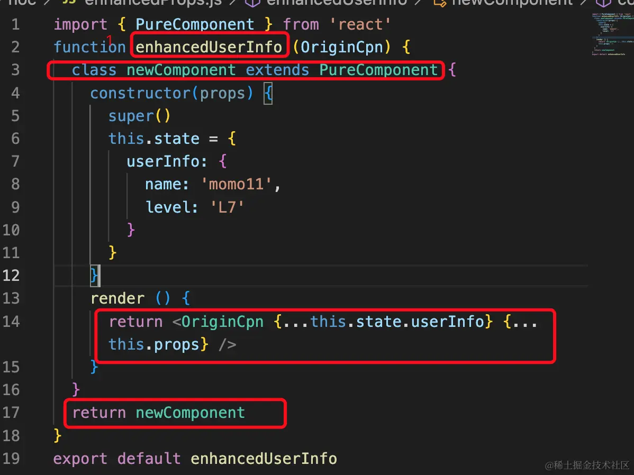
Task: Click the 'extends' keyword
Action: click(277, 70)
